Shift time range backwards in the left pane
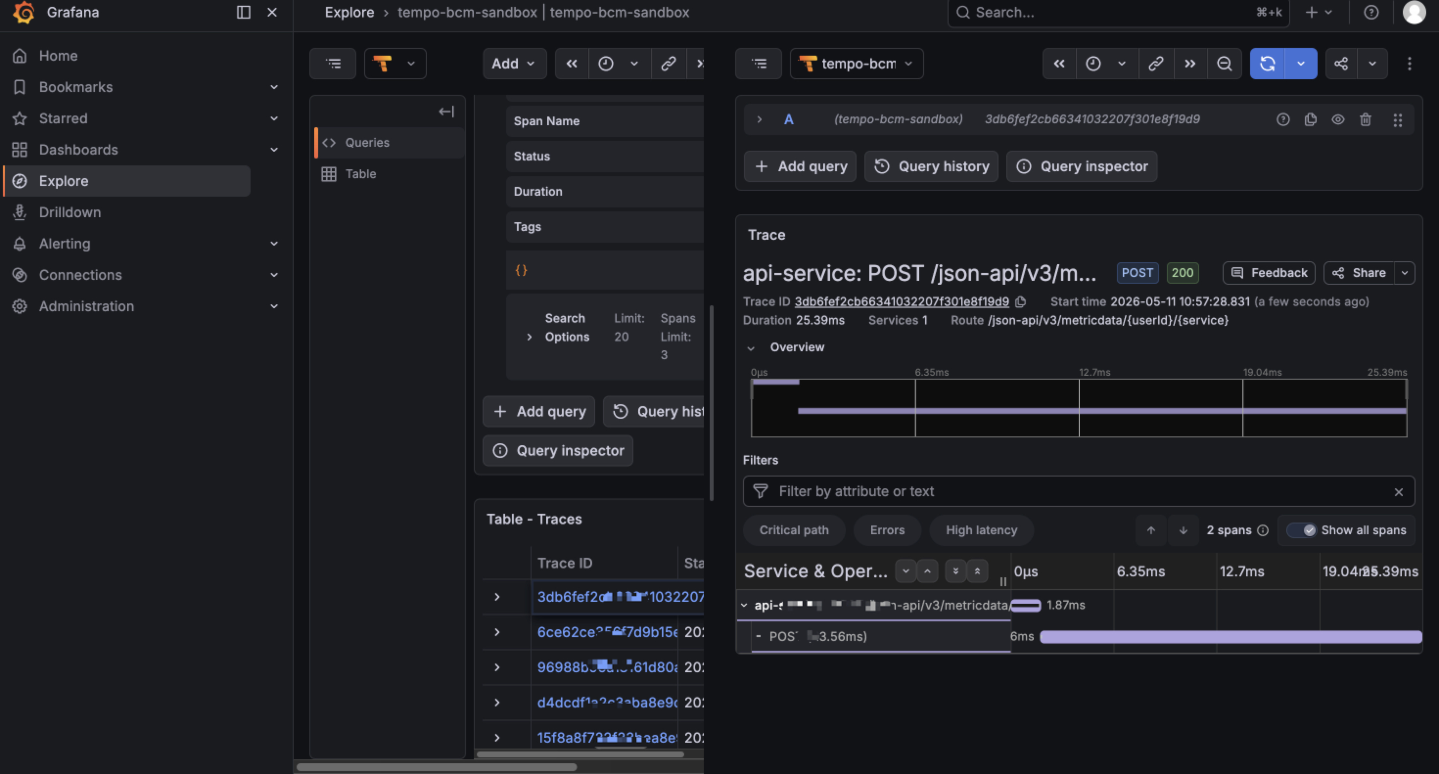 pyautogui.click(x=572, y=64)
